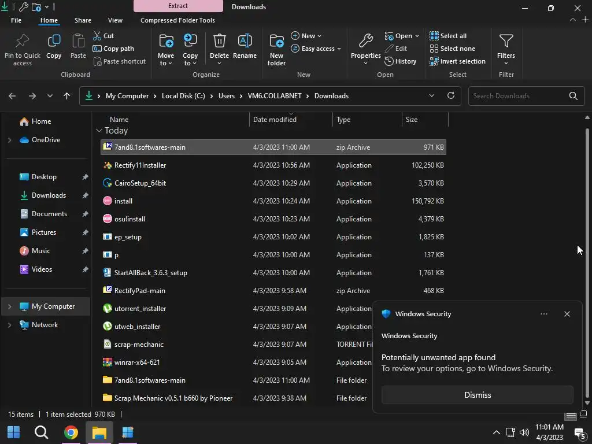
Task: Cut the selected file
Action: (x=104, y=36)
